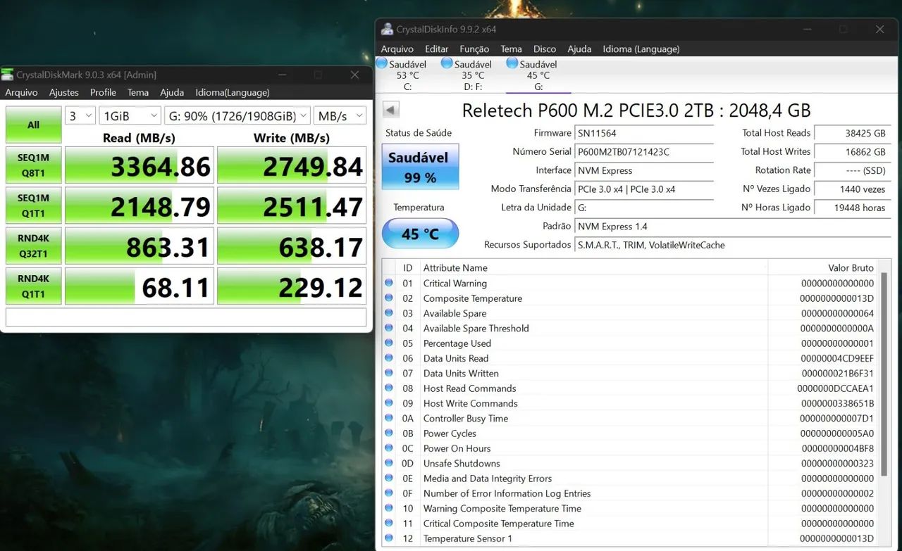
Task: Open the Tema menu in CrystalDiskMark
Action: (x=138, y=92)
